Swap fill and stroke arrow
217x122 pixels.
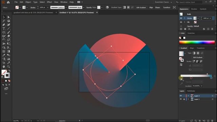tap(9, 71)
